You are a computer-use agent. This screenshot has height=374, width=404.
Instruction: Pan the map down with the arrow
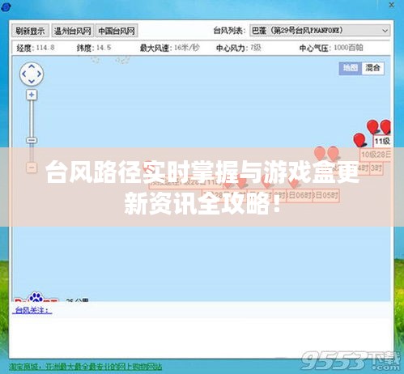pos(32,81)
